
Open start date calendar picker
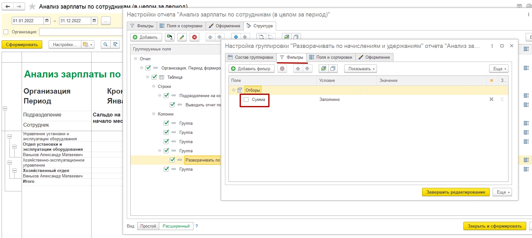[47, 21]
